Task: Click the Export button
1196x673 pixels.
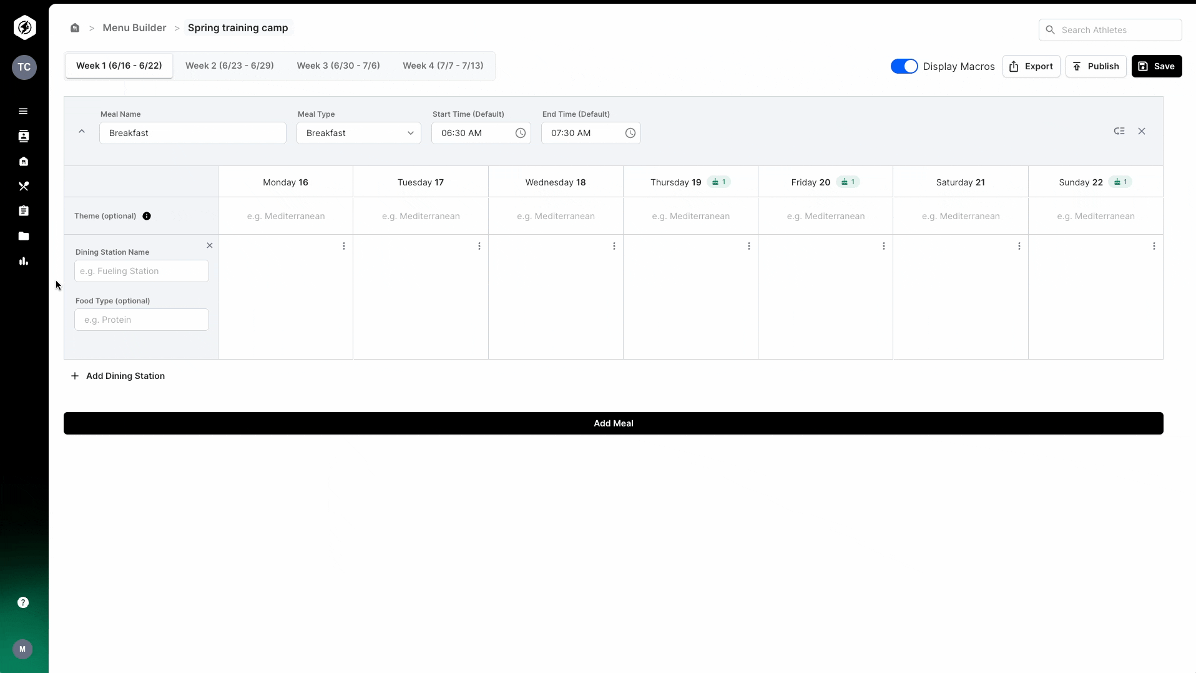Action: click(1031, 66)
